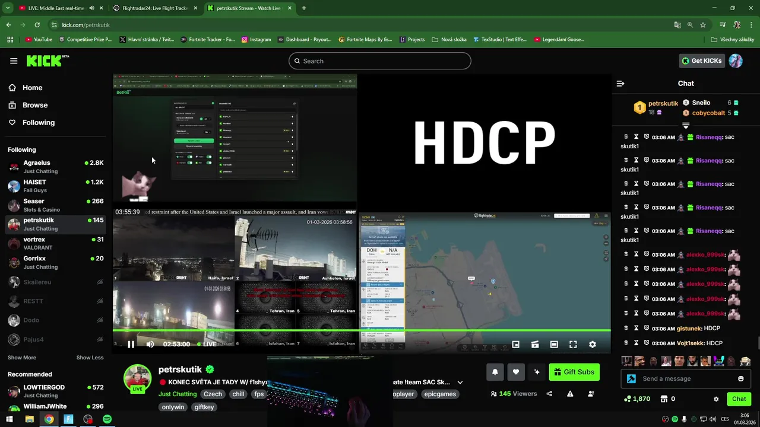Open the clip creation tool
760x427 pixels.
click(535, 344)
